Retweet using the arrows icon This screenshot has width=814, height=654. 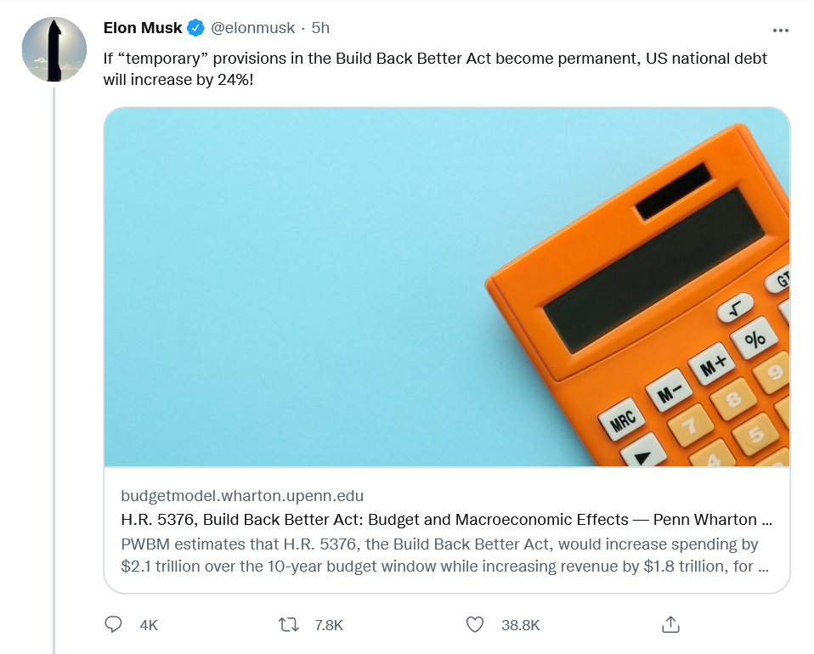[289, 625]
